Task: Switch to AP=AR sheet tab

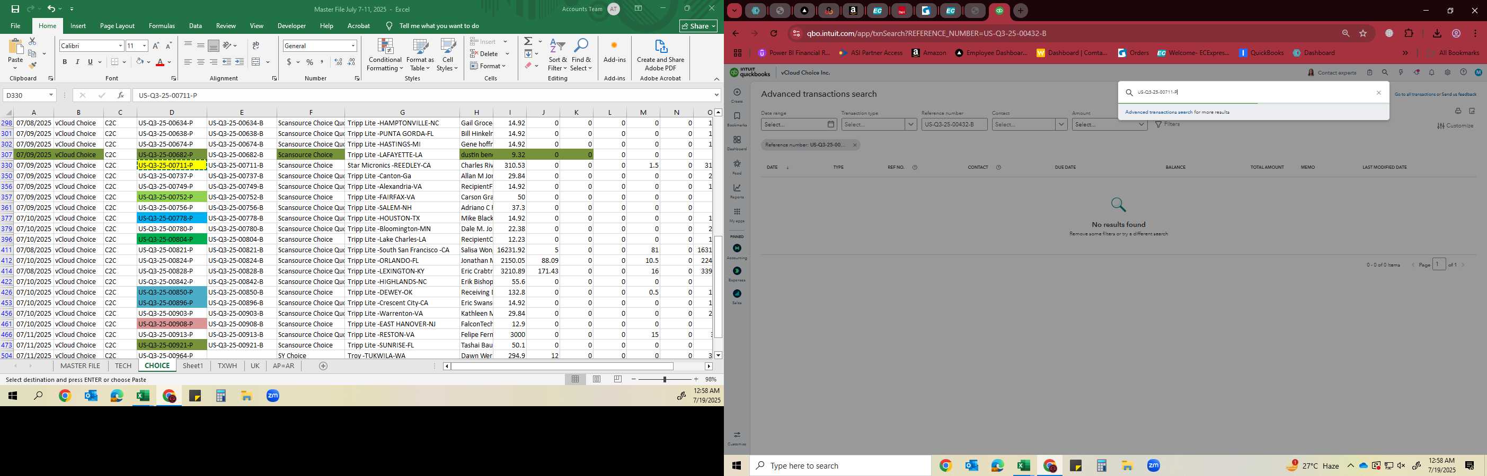Action: point(284,366)
